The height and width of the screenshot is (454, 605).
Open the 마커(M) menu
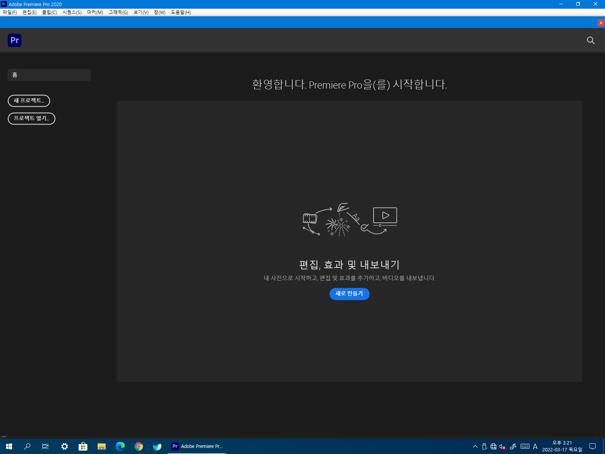coord(95,12)
